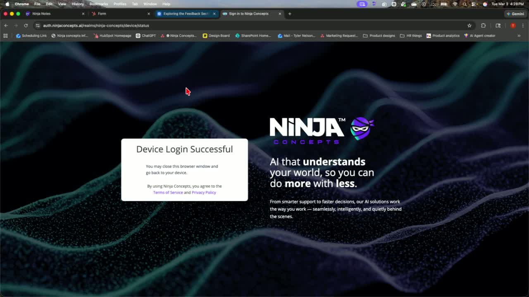The height and width of the screenshot is (297, 529).
Task: Open the Design Board bookmark
Action: point(216,36)
